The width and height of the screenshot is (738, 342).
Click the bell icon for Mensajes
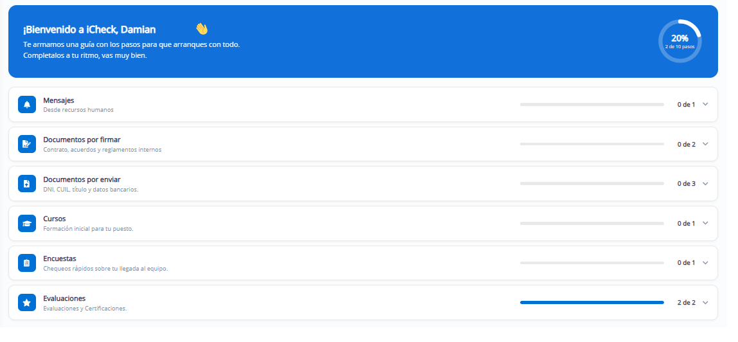pyautogui.click(x=27, y=104)
